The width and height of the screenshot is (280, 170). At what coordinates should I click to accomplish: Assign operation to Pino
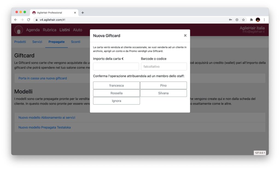[163, 85]
